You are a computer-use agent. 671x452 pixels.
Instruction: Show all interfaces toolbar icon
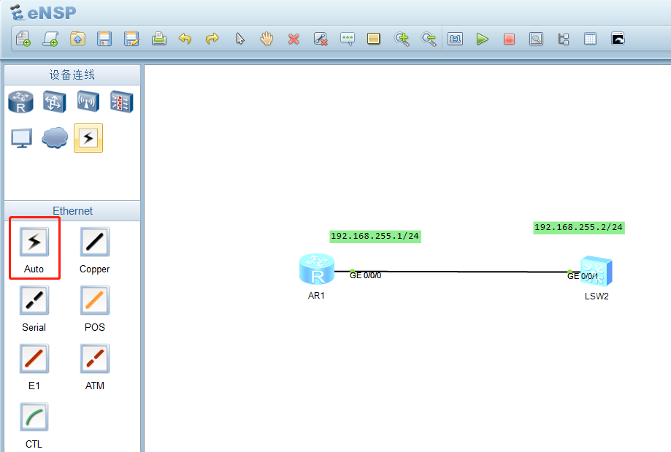(564, 39)
